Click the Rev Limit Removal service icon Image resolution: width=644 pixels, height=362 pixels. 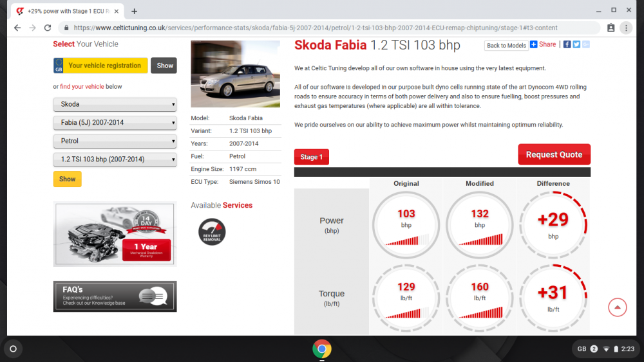pos(212,232)
